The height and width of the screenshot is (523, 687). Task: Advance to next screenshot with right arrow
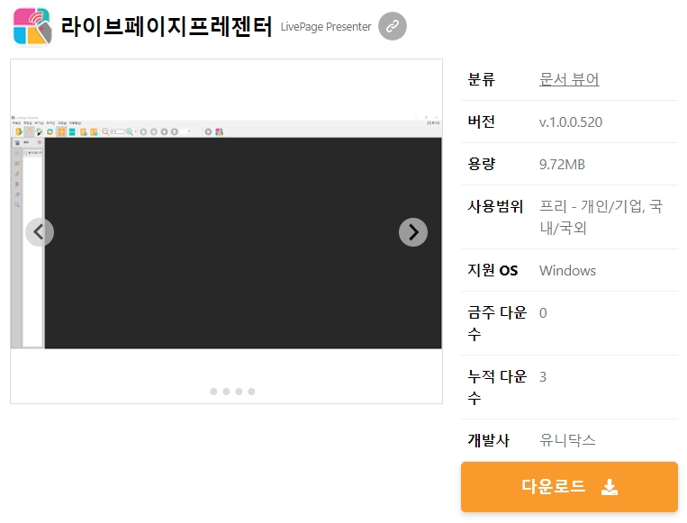pos(413,232)
